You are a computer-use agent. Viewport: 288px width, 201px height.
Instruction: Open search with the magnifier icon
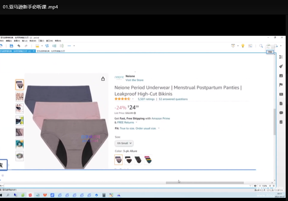tap(261, 46)
